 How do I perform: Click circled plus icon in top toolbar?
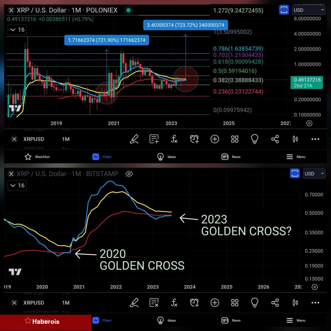(x=215, y=139)
